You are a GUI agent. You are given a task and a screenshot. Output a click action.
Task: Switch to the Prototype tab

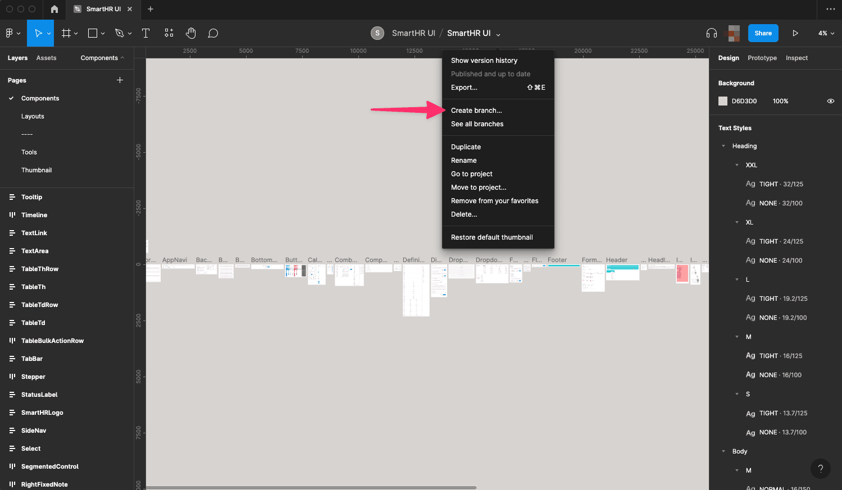pos(762,58)
